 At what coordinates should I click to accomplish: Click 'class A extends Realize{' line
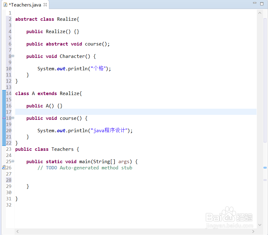[49, 94]
